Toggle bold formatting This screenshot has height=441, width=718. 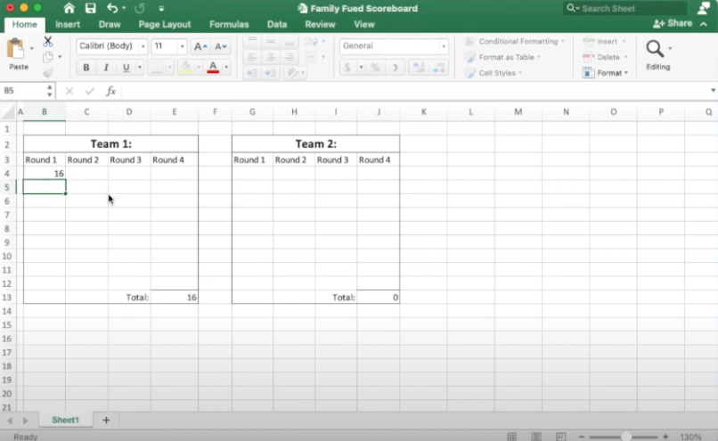(86, 68)
